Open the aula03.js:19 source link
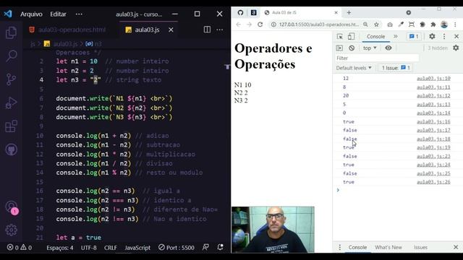463x260 pixels. click(x=433, y=147)
